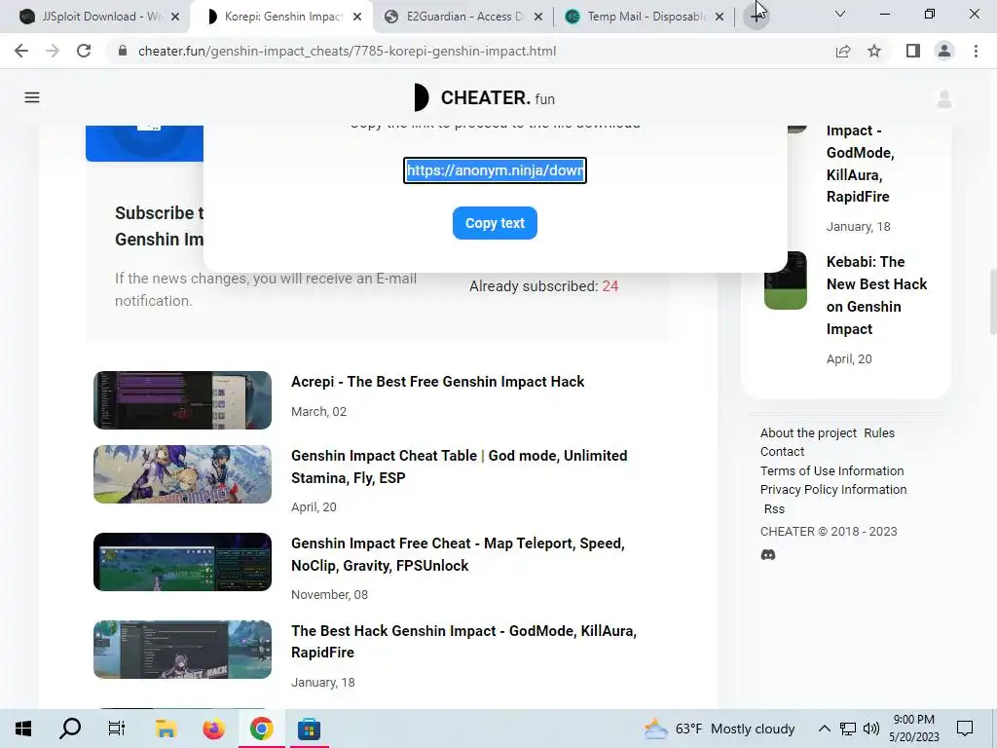The height and width of the screenshot is (748, 997).
Task: Share this page from address bar
Action: pos(843,51)
